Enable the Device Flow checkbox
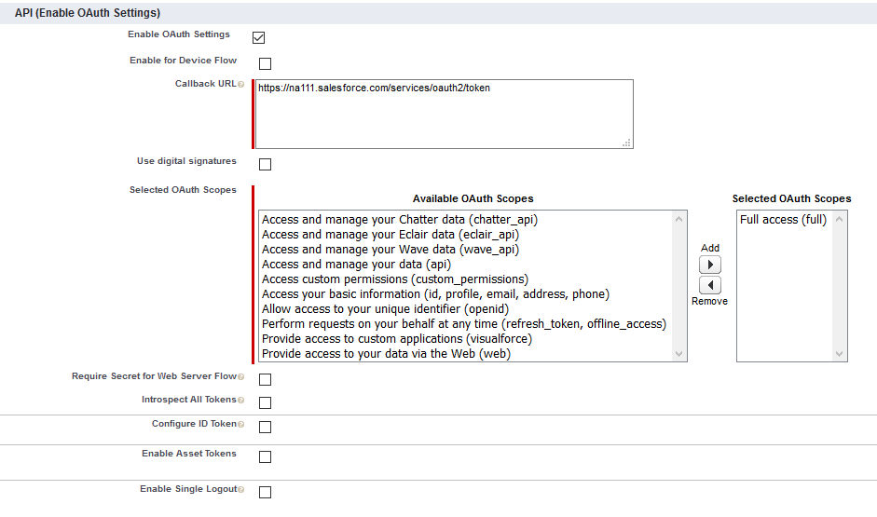 [x=265, y=64]
